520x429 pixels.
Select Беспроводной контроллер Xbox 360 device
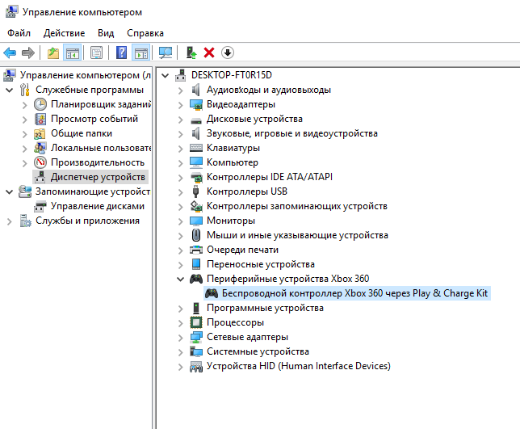click(x=347, y=293)
